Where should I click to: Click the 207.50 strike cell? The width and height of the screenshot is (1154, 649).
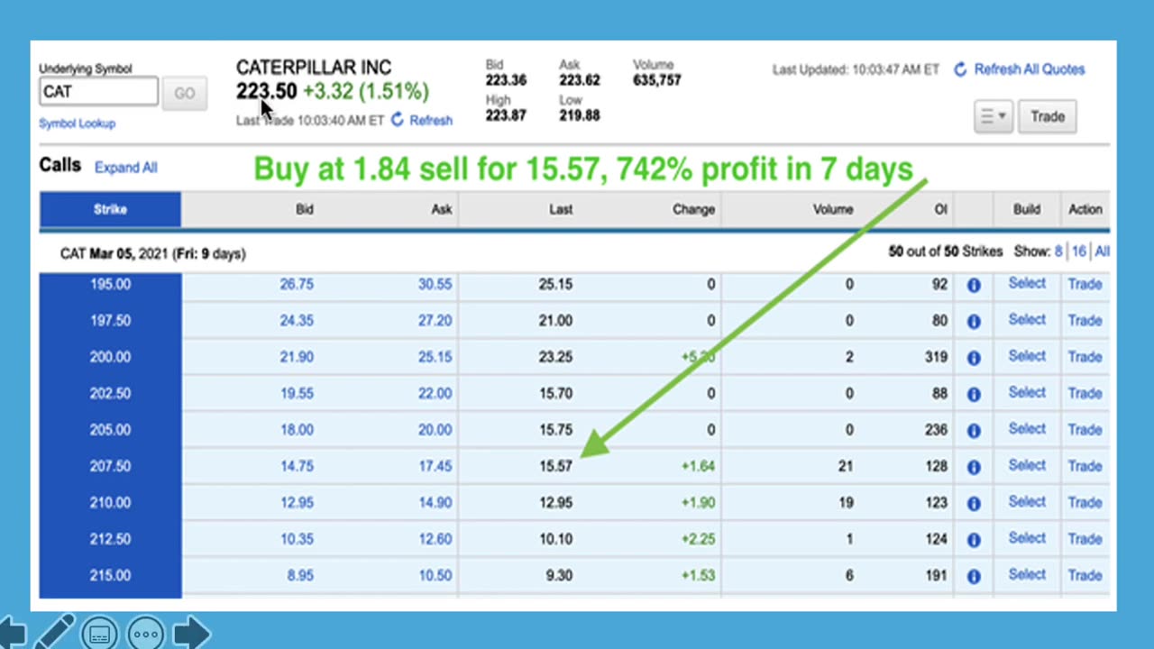[x=110, y=466]
